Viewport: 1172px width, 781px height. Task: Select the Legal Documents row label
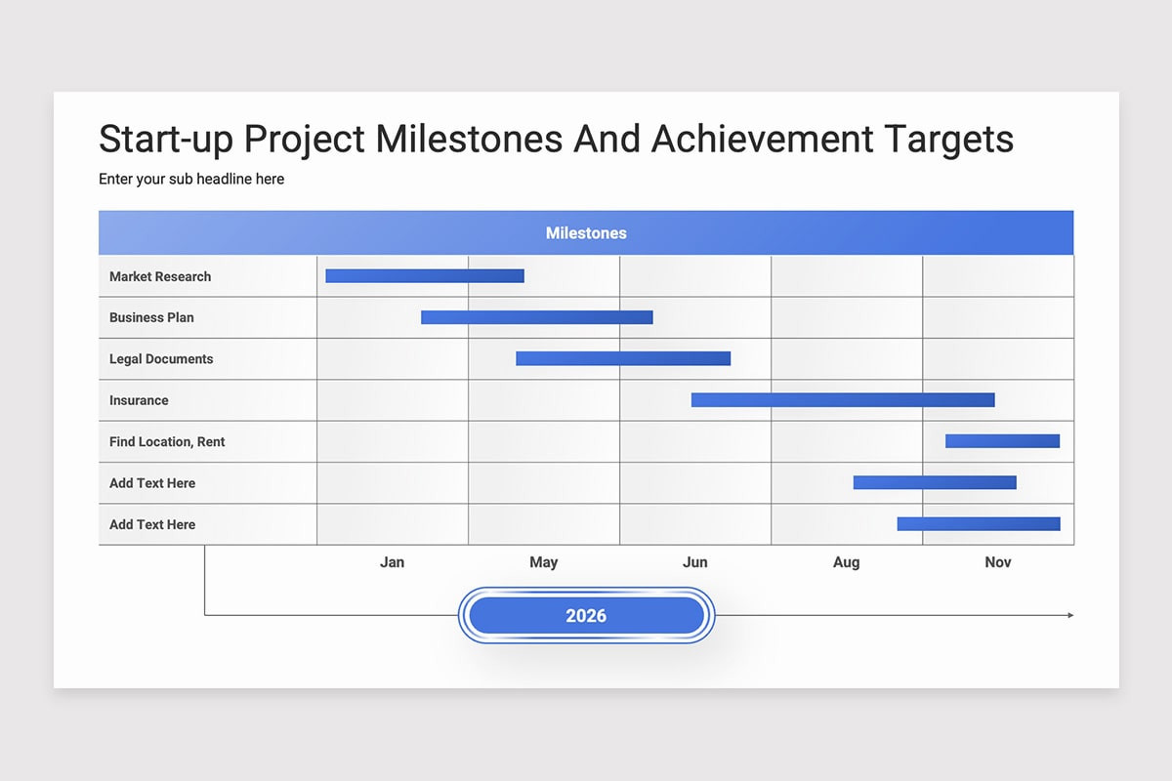[x=161, y=359]
